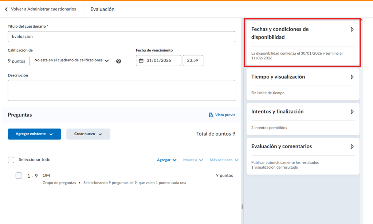This screenshot has height=224, width=373.
Task: Expand the Evaluación y comentarios section
Action: point(352,146)
